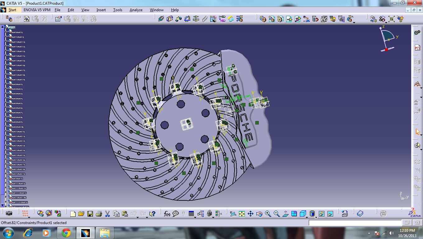423x239 pixels.
Task: Click the Reuse Pattern icon
Action: point(239,19)
